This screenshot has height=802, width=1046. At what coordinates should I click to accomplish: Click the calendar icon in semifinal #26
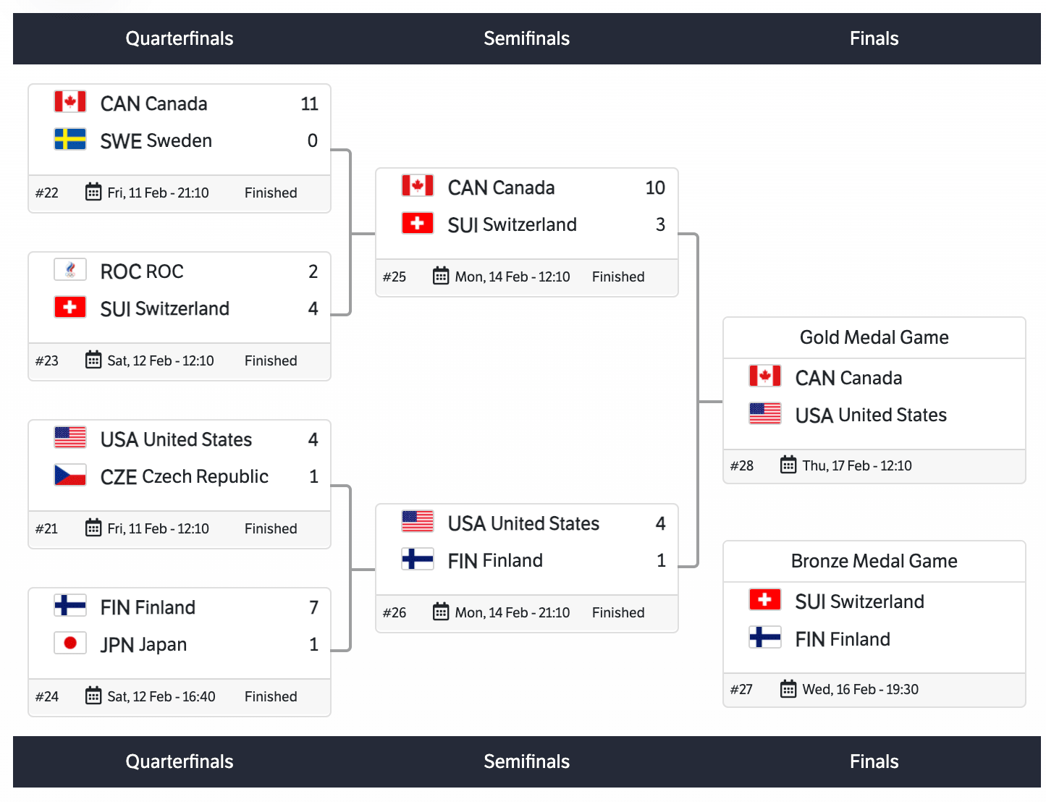coord(441,612)
